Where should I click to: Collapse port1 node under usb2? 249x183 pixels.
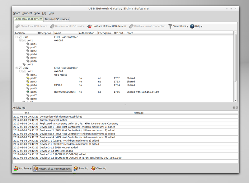[x=20, y=71]
